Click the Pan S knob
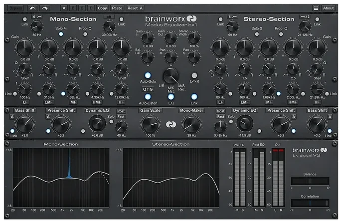342x223 pixels. click(x=194, y=57)
